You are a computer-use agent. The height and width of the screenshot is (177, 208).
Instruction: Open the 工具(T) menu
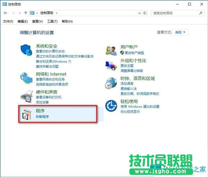coord(52,21)
